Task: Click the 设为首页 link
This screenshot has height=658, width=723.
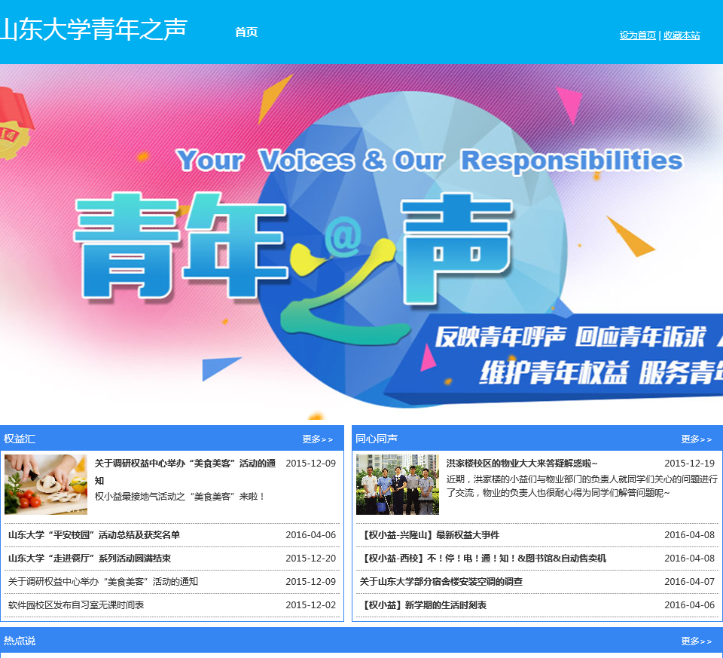Action: [x=637, y=35]
